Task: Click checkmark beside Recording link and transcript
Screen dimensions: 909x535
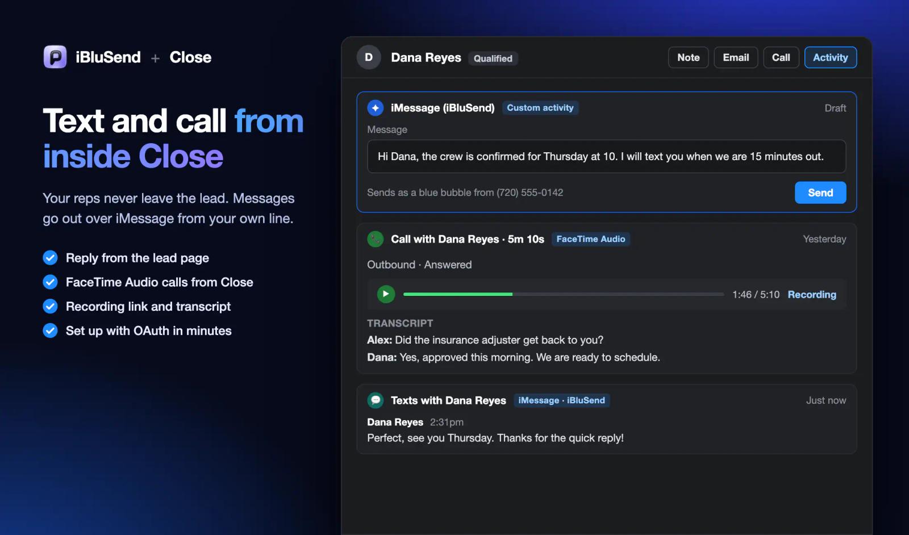Action: click(51, 307)
